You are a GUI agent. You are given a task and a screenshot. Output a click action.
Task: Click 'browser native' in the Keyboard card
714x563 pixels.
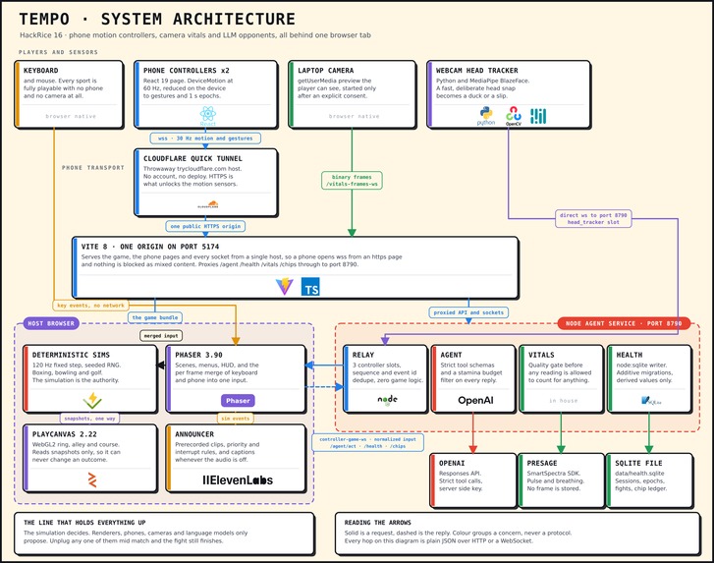coord(71,116)
